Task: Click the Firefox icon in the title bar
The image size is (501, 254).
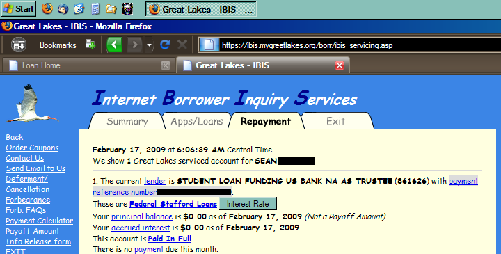Action: (7, 26)
